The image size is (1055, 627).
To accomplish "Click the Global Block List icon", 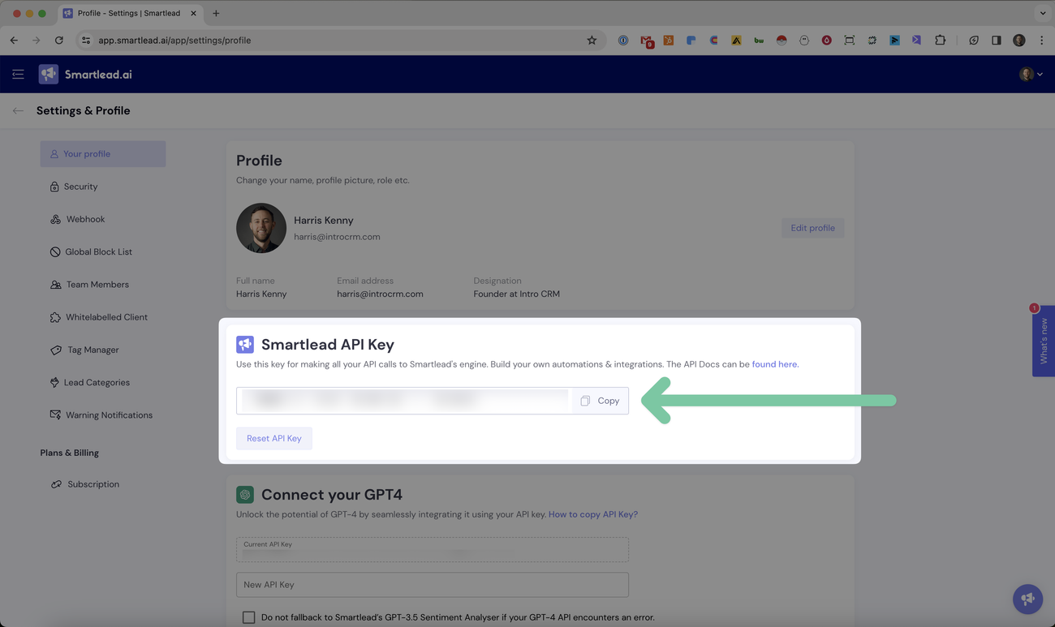I will pos(54,251).
